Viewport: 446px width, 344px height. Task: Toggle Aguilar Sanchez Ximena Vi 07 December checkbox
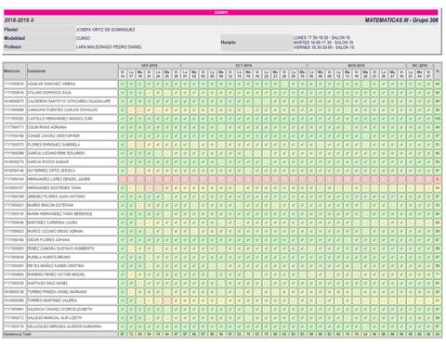(x=428, y=84)
